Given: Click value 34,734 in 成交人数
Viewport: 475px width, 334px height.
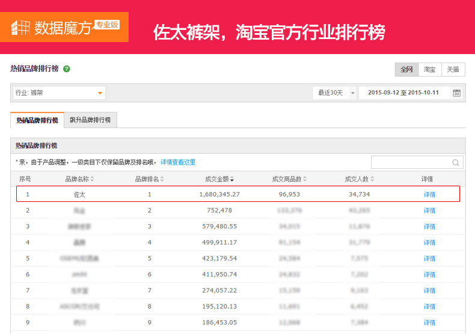Looking at the screenshot, I should pos(360,194).
